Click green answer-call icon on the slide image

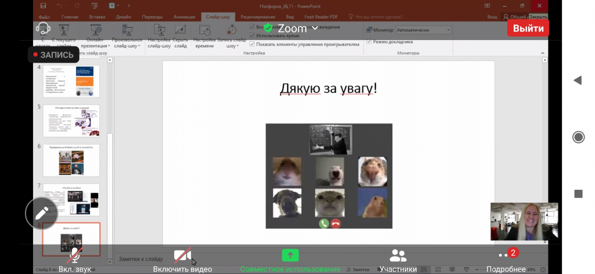tap(324, 223)
